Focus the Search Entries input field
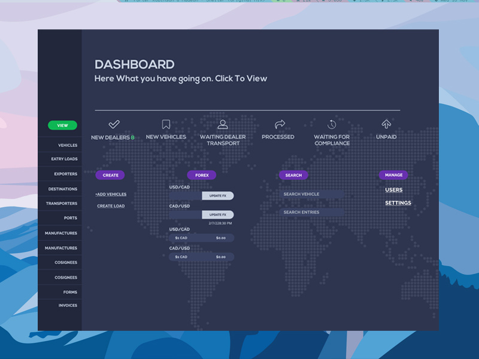This screenshot has width=479, height=359. pos(311,212)
